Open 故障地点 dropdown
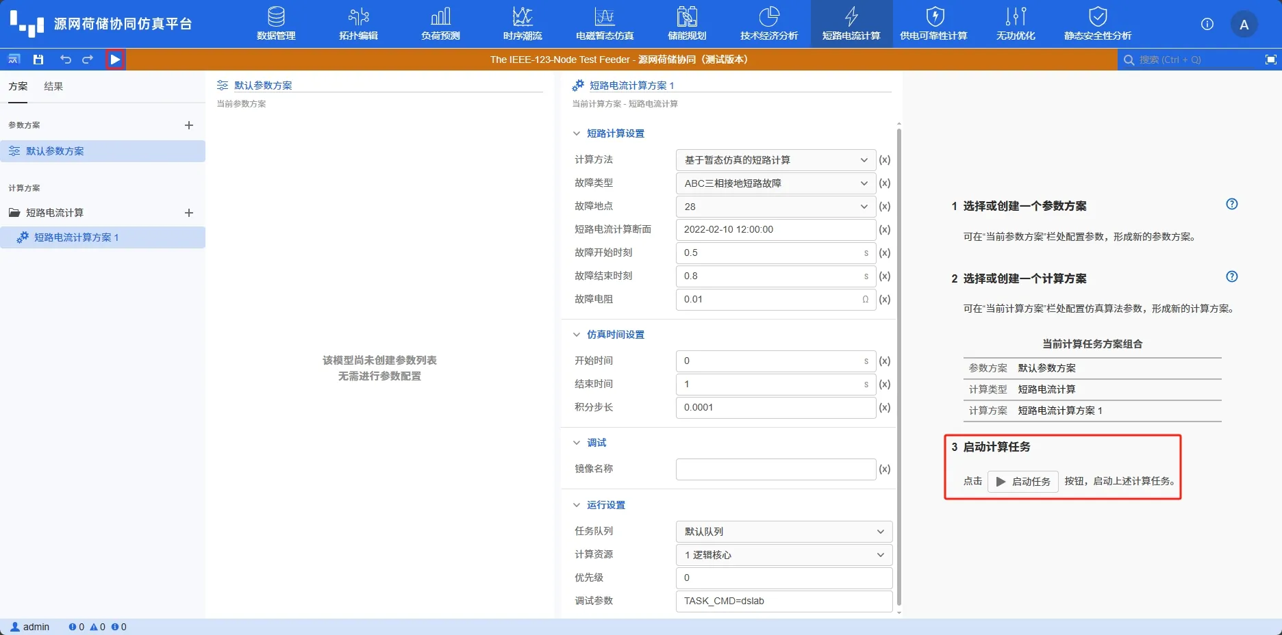The image size is (1282, 635). click(776, 207)
